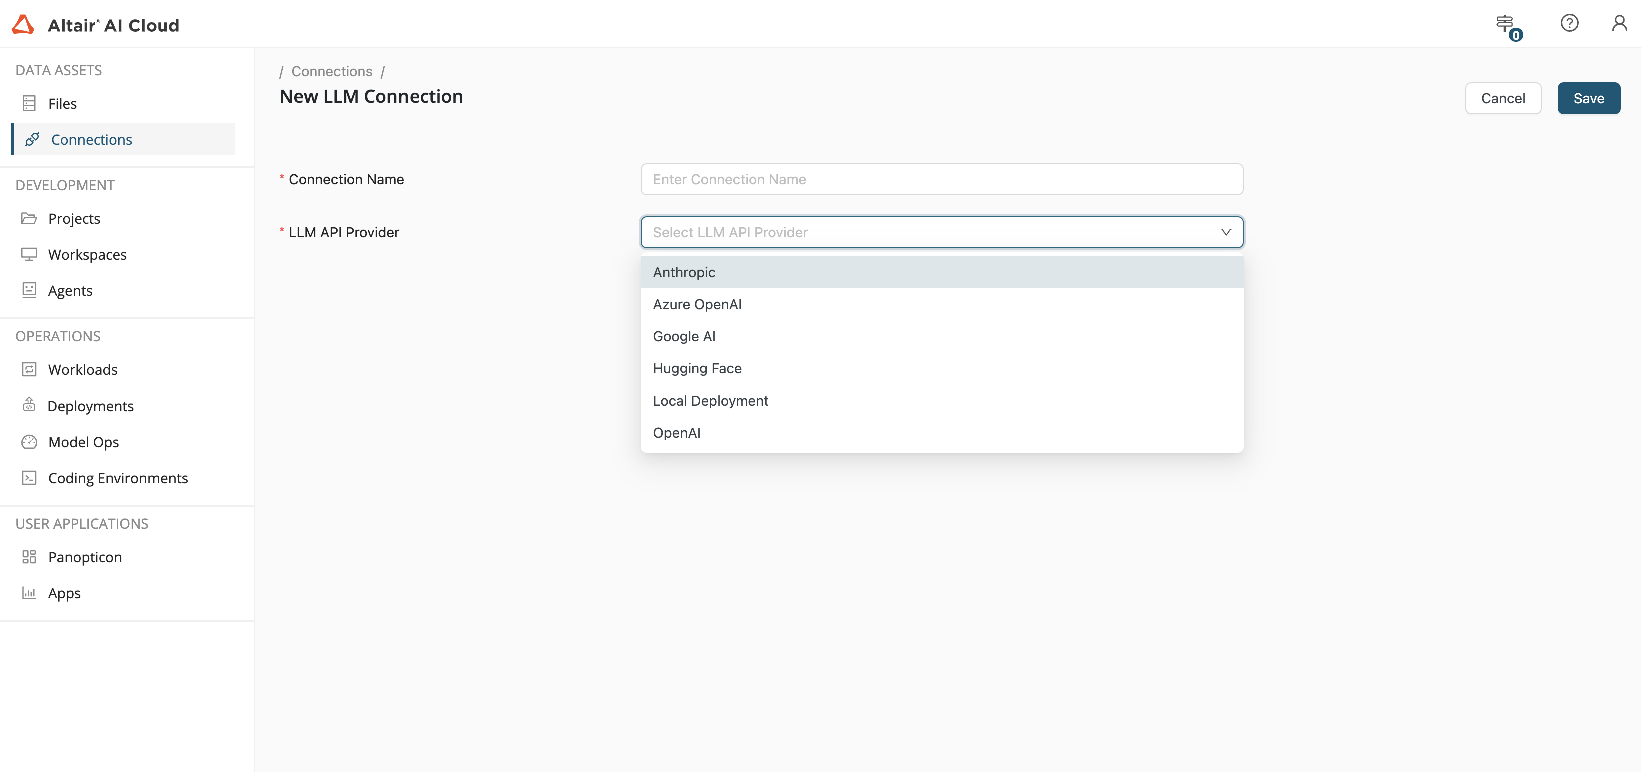Save the new LLM connection
Image resolution: width=1641 pixels, height=772 pixels.
[1589, 98]
